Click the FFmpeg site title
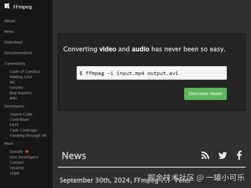Viewport: 251px width, 188px height. [22, 7]
